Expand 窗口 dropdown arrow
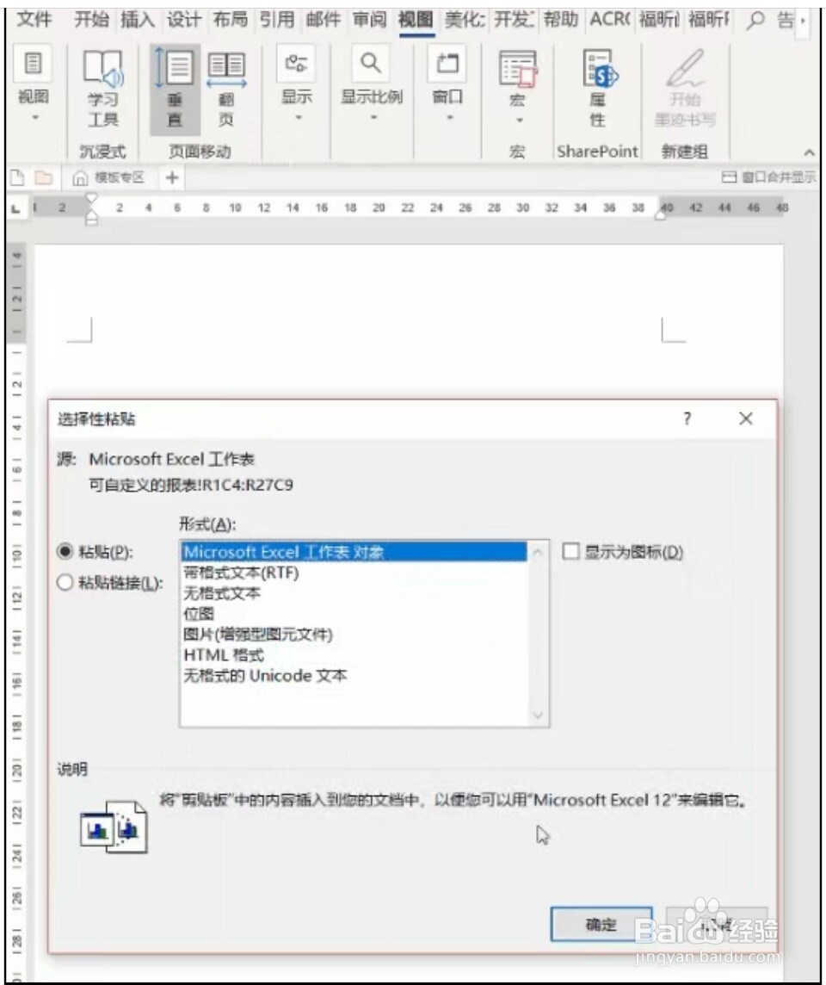 [x=450, y=117]
